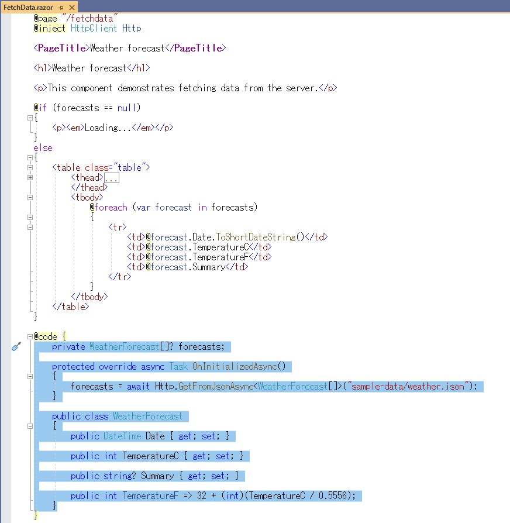Collapse the @if block brace
This screenshot has width=510, height=523.
30,118
